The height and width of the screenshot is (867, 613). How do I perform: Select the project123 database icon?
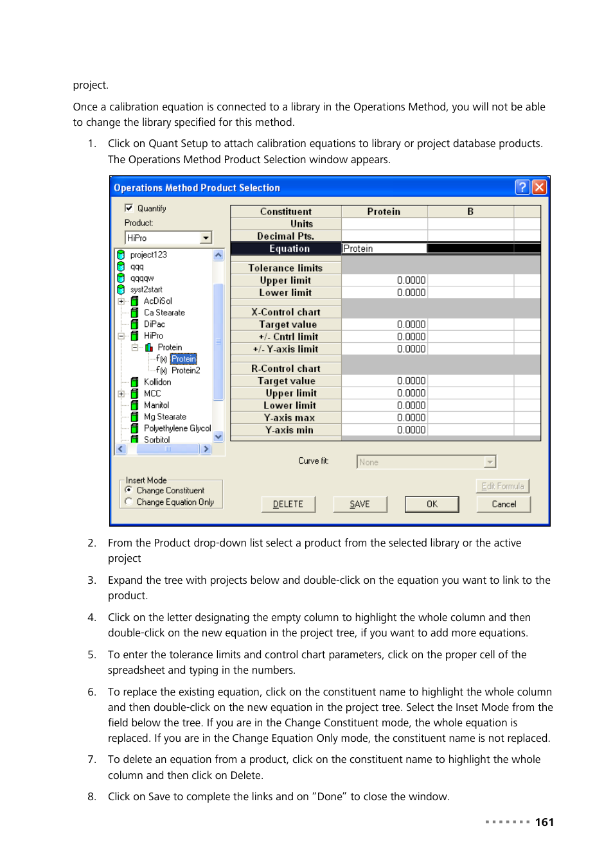point(121,255)
